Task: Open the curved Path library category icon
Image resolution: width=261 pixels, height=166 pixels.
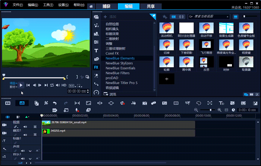Action: pos(96,84)
